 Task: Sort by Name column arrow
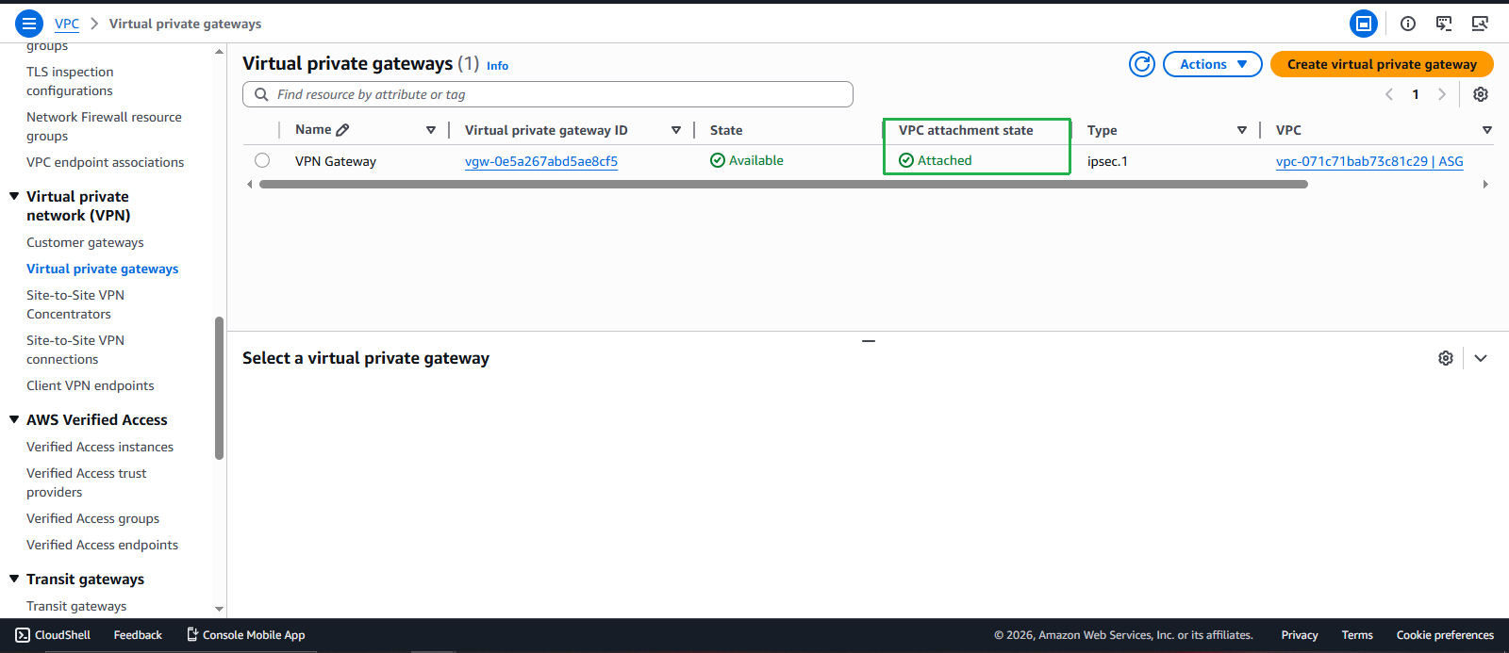point(431,130)
